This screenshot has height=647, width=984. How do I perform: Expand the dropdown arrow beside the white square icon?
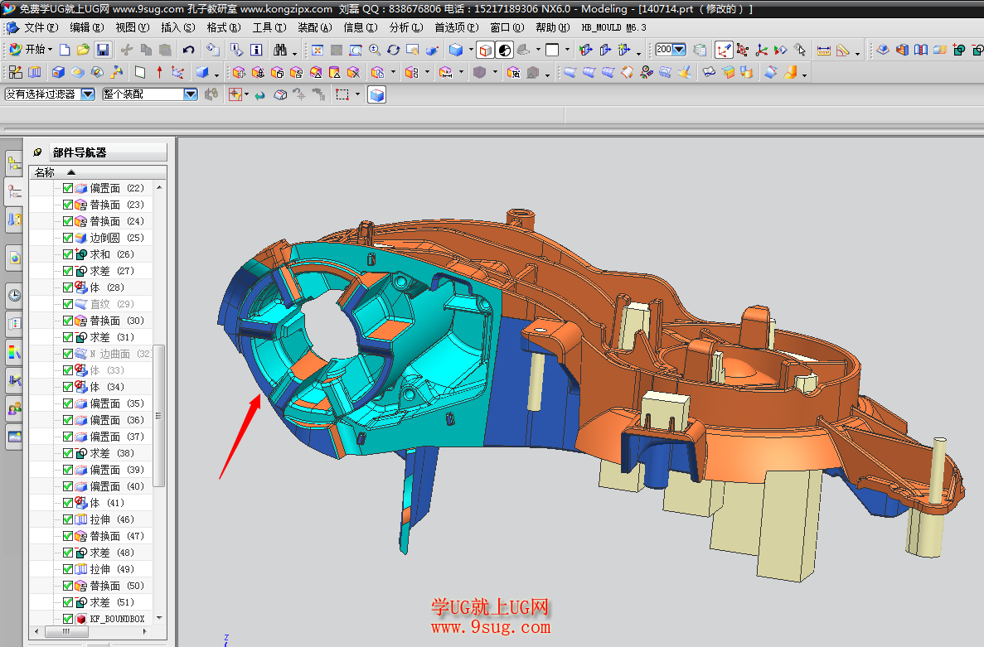567,51
